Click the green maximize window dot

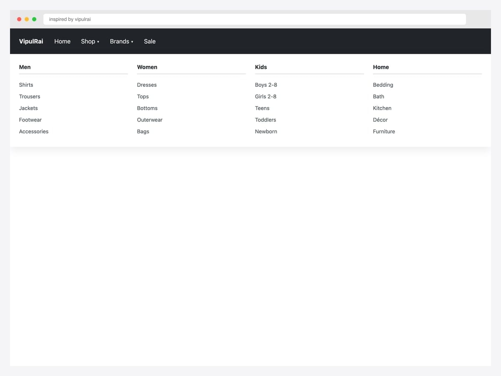34,19
